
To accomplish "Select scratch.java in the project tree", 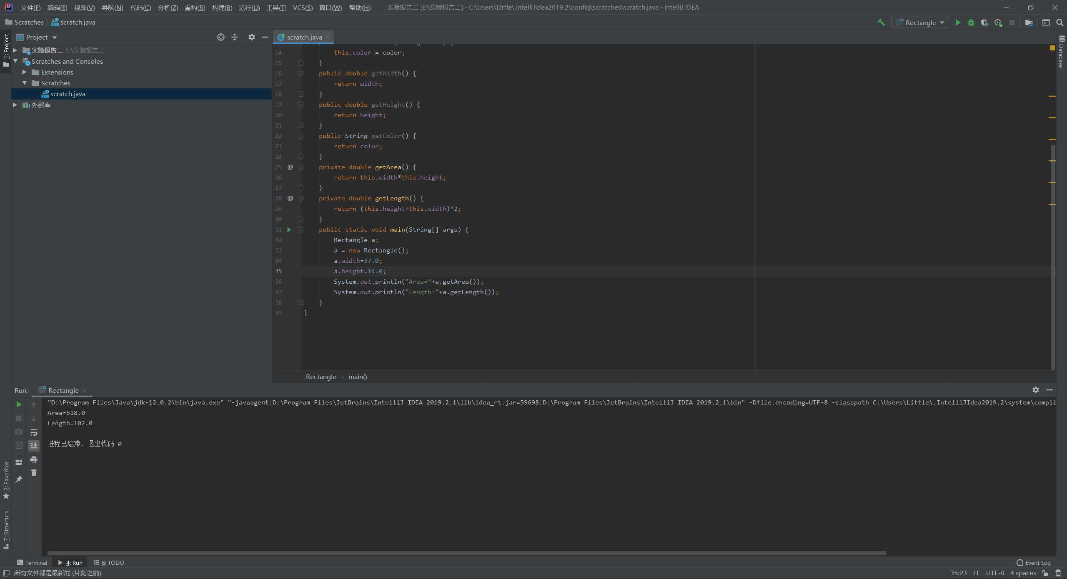I will click(141, 94).
